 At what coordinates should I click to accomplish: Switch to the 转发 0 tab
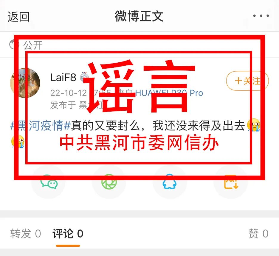26,234
